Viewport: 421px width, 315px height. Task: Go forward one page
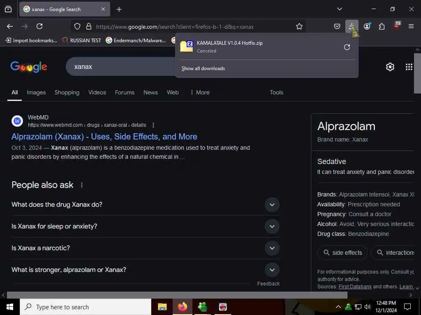(25, 26)
